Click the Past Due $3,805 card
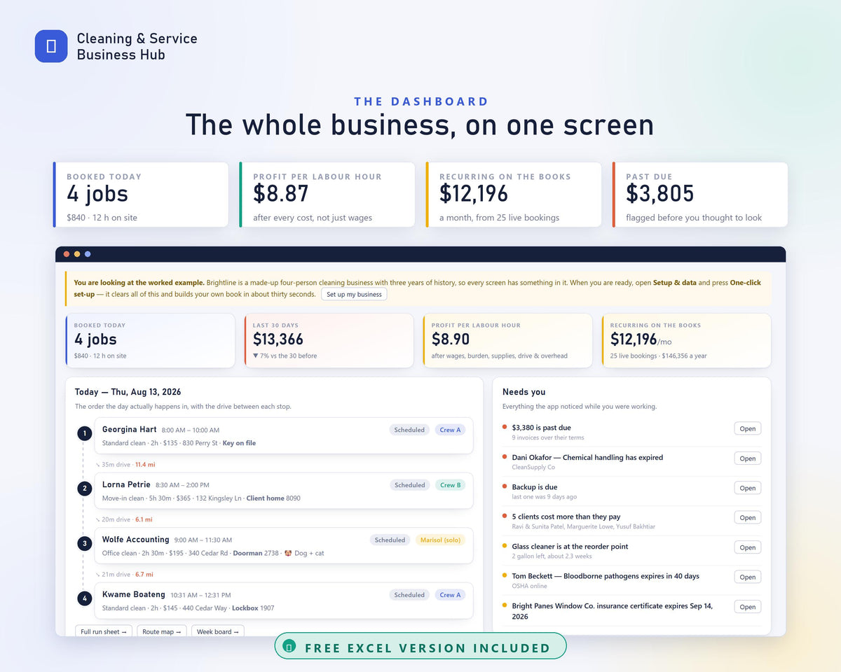Screen dimensions: 841x672 click(x=700, y=195)
